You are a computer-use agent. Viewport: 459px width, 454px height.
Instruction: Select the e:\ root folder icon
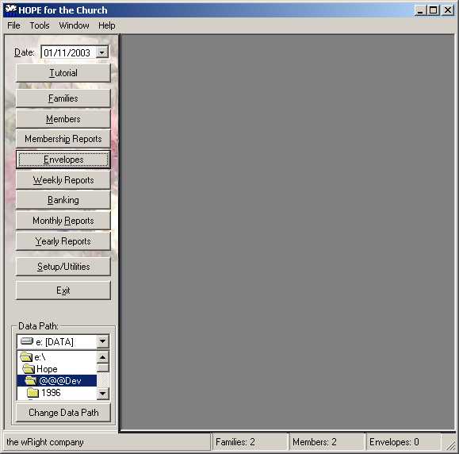[x=26, y=356]
